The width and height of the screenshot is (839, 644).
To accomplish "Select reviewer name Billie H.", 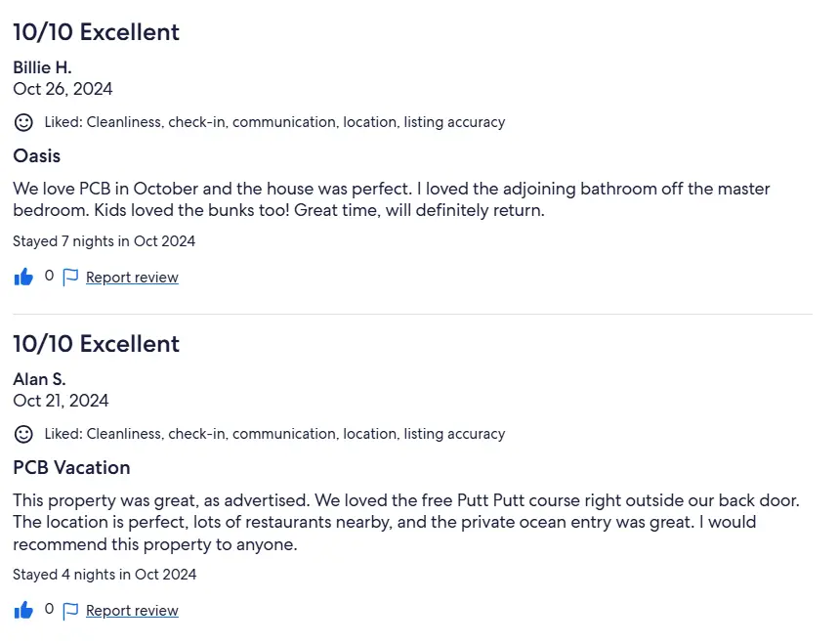I will pyautogui.click(x=42, y=67).
